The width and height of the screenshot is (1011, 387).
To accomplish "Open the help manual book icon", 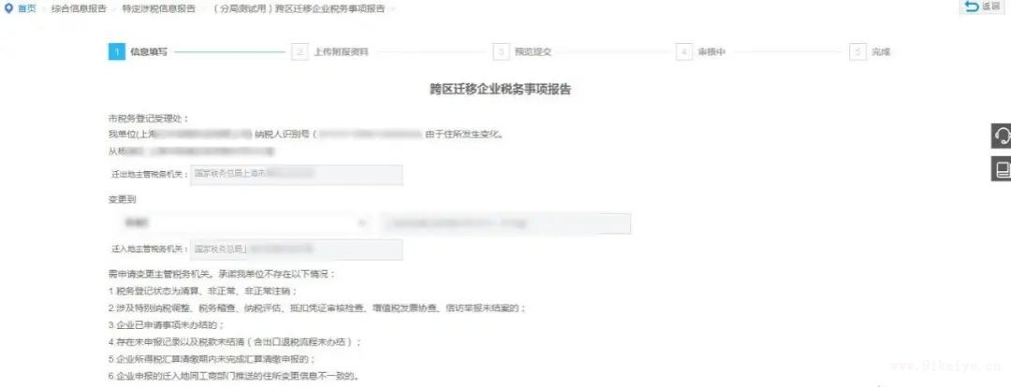I will click(1002, 168).
